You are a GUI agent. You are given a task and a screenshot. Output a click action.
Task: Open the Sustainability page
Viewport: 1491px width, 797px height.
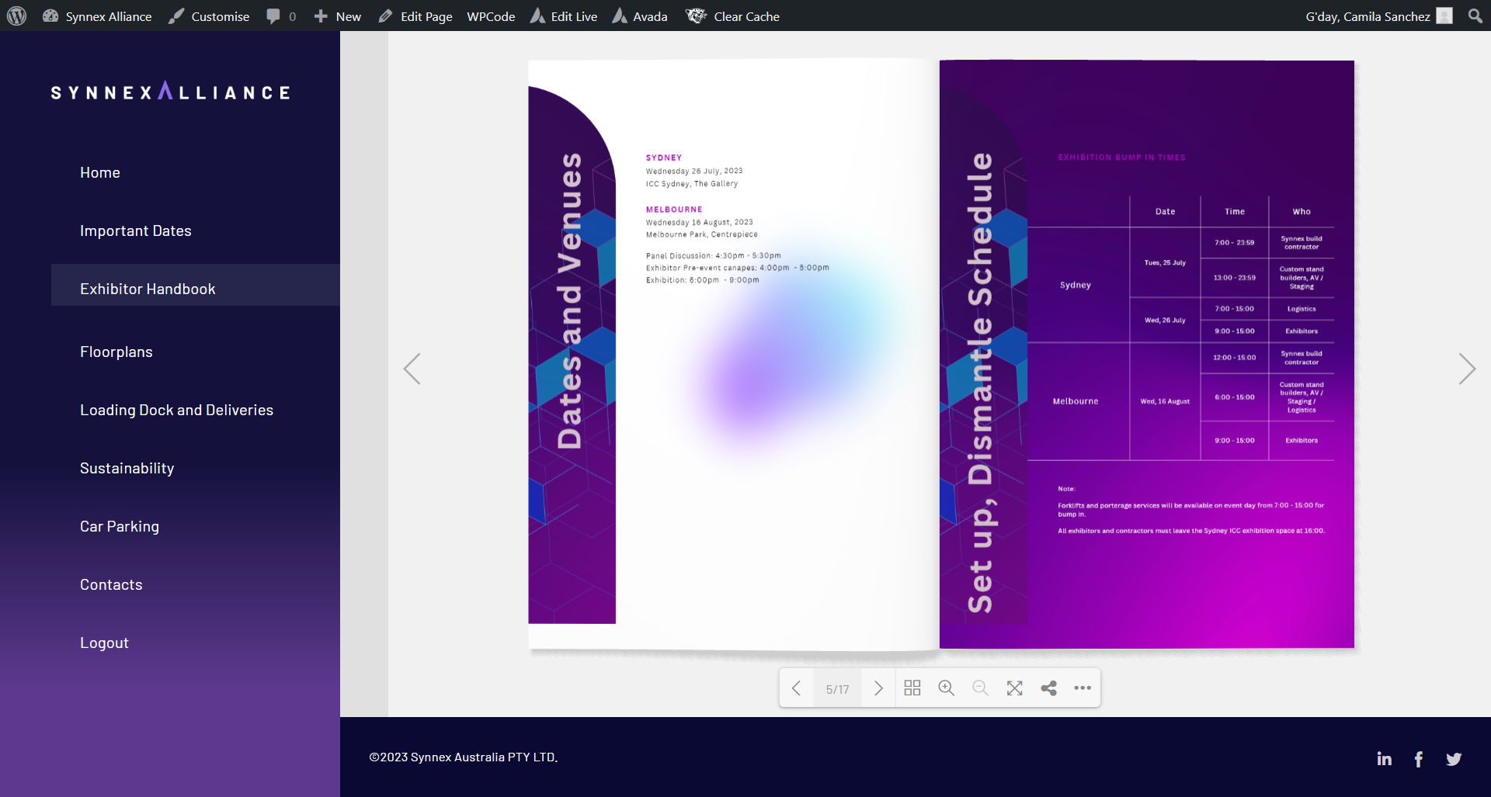(127, 468)
